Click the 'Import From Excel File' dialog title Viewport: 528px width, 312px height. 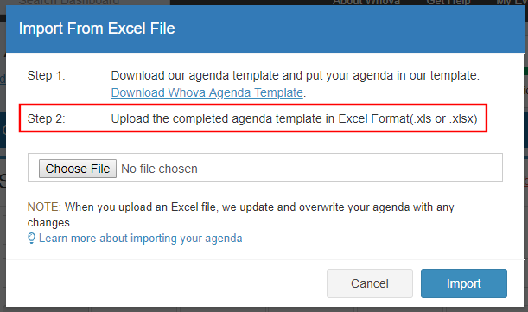click(x=97, y=29)
